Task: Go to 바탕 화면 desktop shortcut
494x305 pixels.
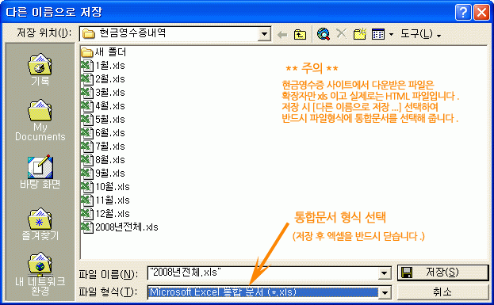Action: (x=40, y=172)
